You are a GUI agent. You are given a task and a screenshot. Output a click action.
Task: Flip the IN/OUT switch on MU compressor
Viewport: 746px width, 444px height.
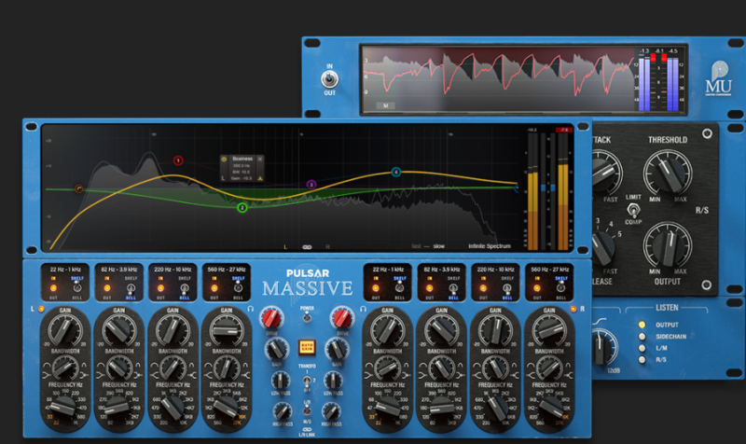coord(329,79)
